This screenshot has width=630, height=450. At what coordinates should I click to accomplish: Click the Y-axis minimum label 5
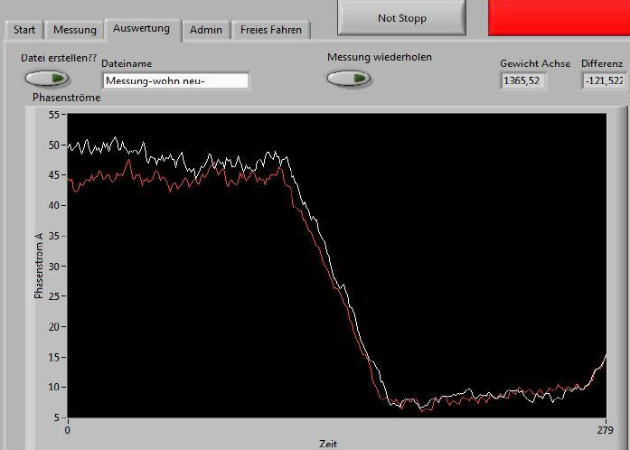coord(57,417)
